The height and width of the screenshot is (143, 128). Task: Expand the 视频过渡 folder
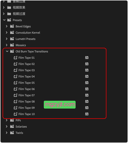coord(4,14)
